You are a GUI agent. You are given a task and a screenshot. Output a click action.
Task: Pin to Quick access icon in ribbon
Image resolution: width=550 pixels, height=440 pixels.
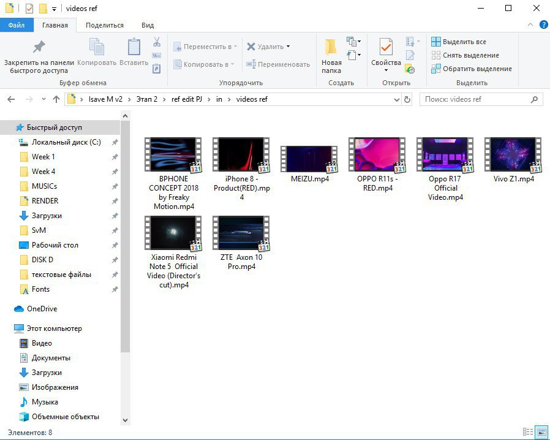39,47
